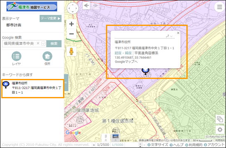Open the レイヤ layer list icon
Screen dimensions: 226x148
click(16, 56)
